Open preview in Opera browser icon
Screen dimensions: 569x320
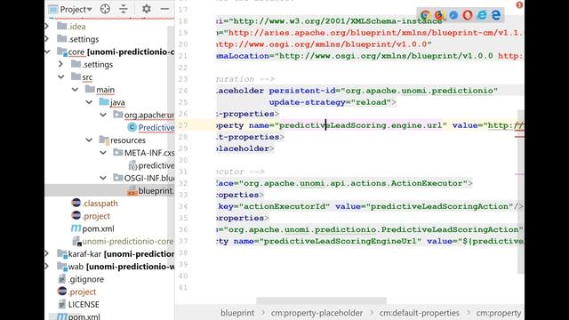468,15
